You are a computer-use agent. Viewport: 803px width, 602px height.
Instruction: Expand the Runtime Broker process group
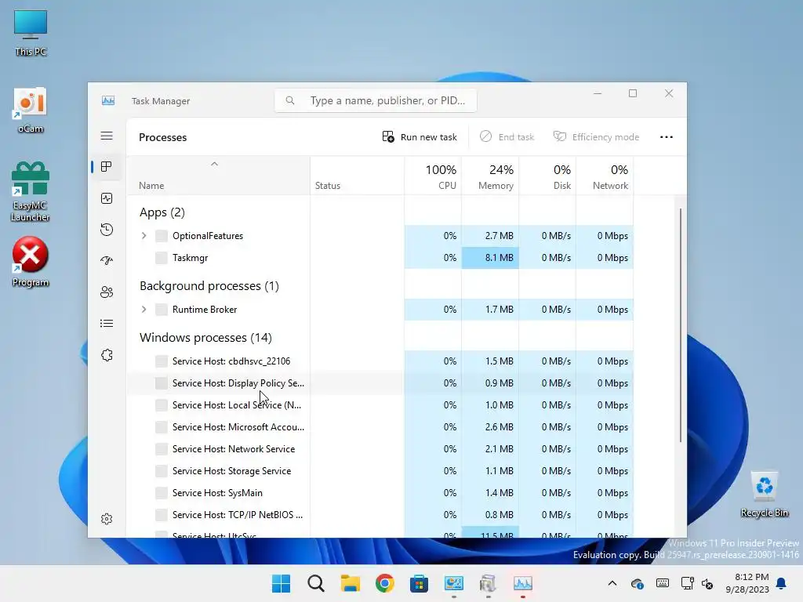(x=144, y=310)
